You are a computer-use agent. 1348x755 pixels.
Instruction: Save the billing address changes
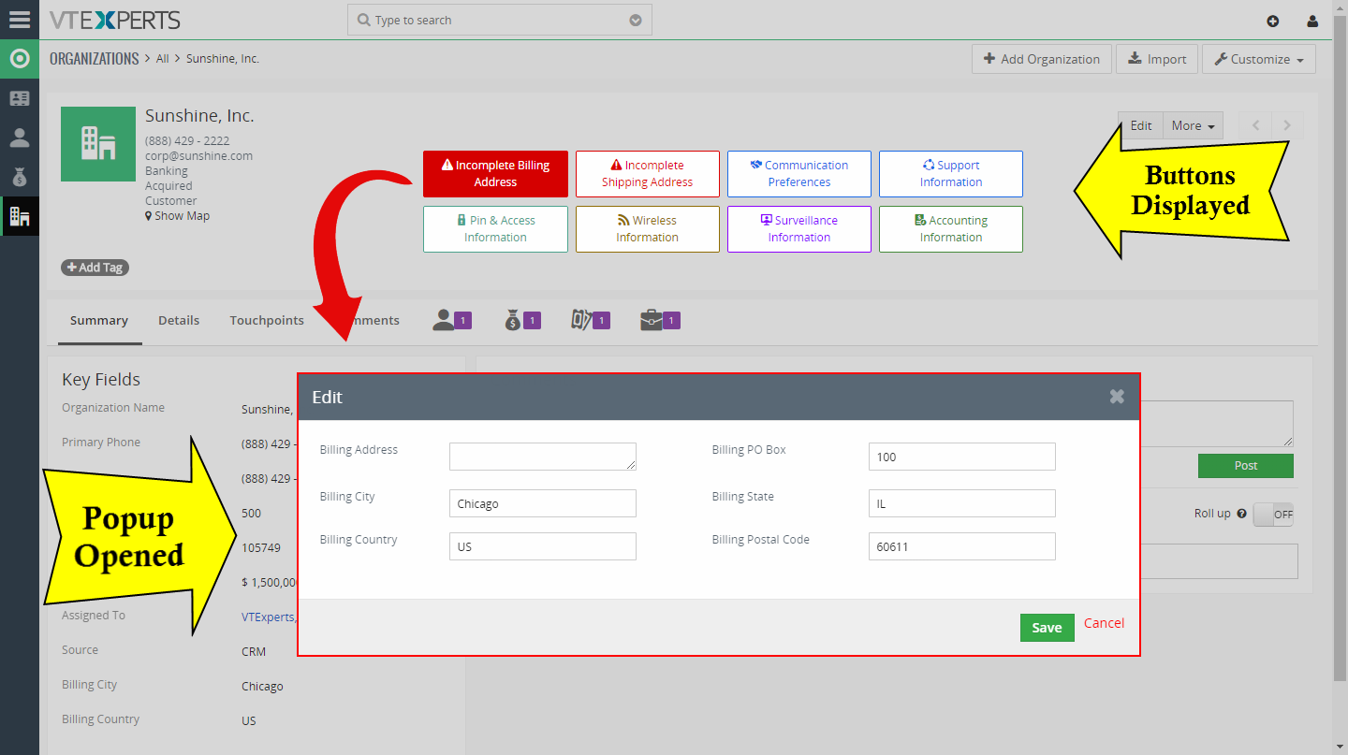click(x=1047, y=628)
